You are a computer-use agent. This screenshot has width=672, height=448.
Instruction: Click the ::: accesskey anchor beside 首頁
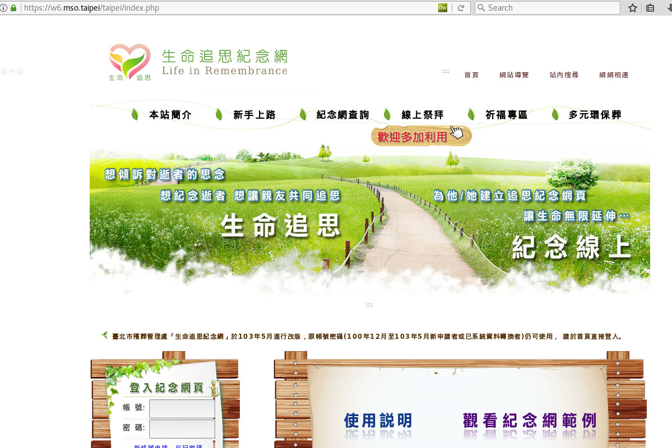[x=446, y=72]
